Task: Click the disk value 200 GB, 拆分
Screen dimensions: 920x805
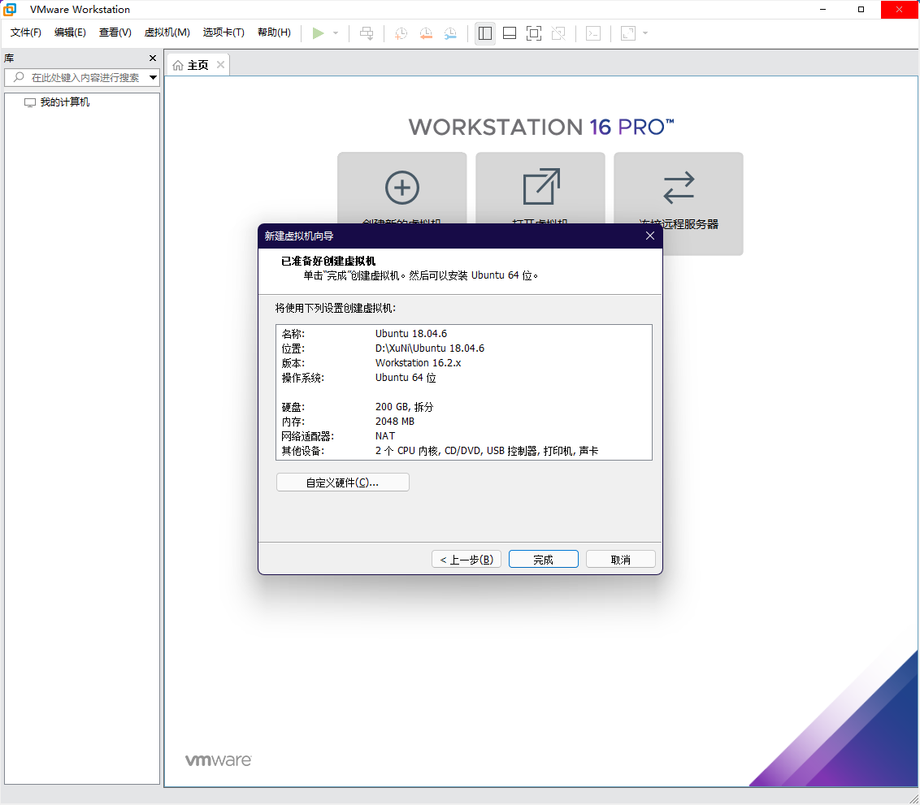Action: point(404,407)
